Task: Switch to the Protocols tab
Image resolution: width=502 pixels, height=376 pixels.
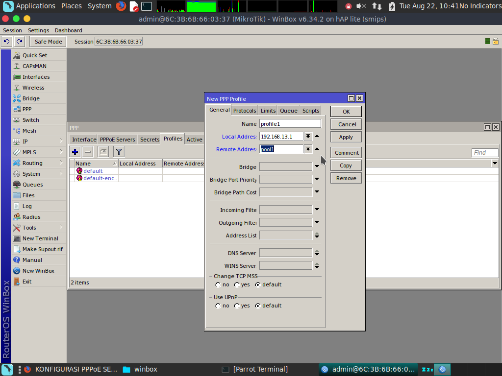Action: point(244,110)
